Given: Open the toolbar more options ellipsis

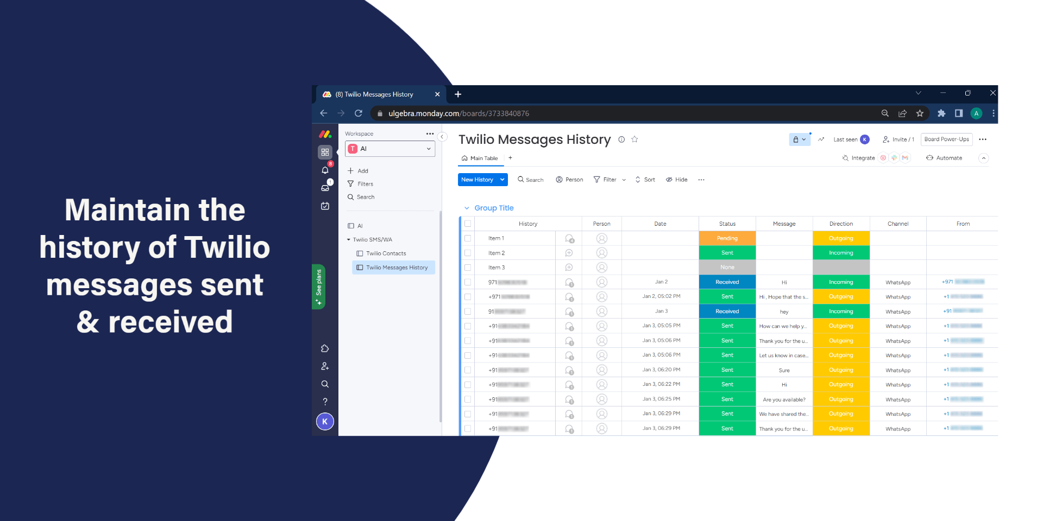Looking at the screenshot, I should 701,180.
